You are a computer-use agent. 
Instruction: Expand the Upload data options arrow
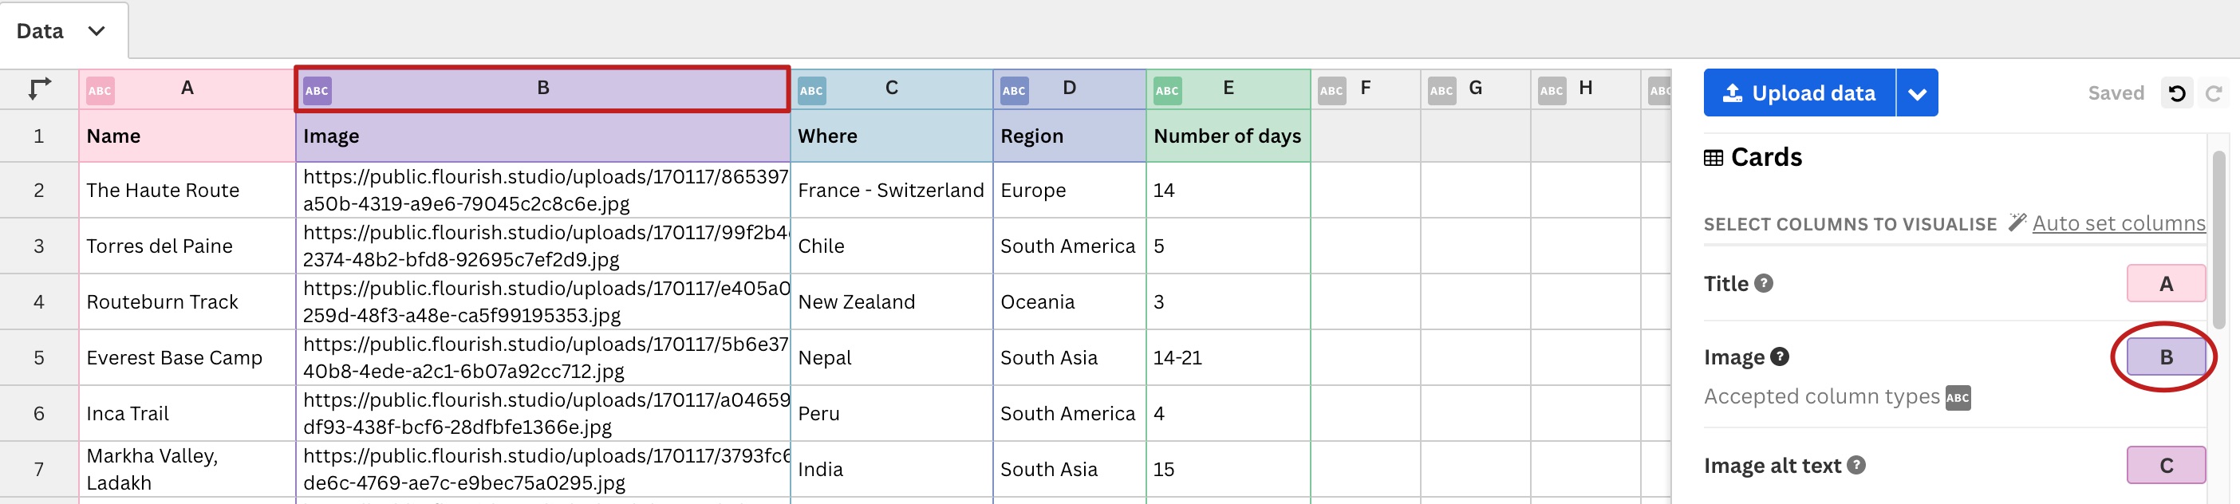pyautogui.click(x=1918, y=93)
